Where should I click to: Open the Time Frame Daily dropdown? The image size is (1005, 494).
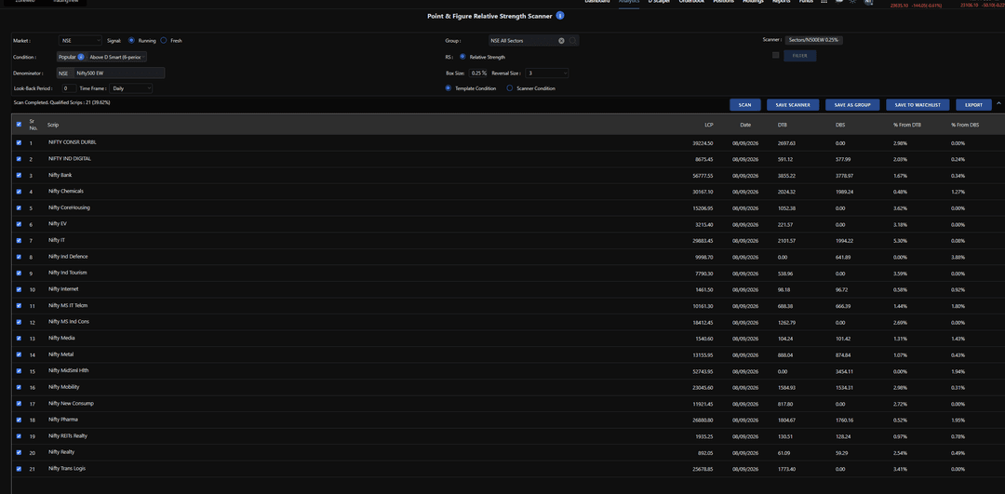point(131,88)
